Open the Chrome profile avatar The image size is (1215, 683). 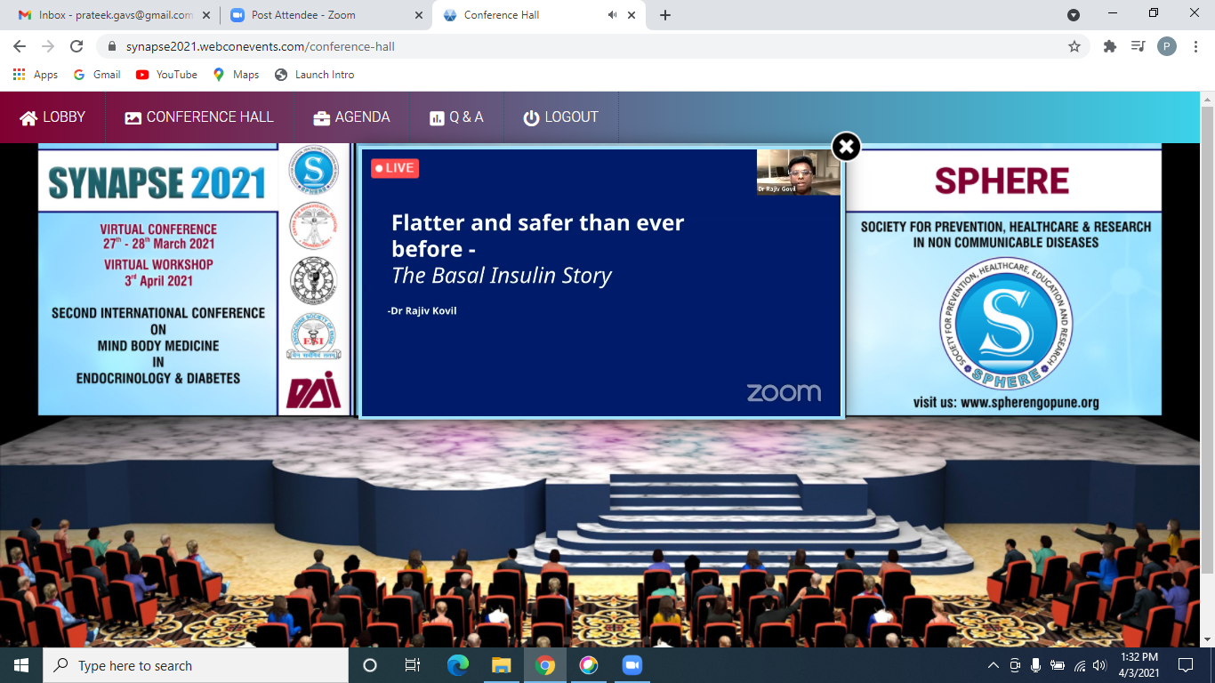pyautogui.click(x=1166, y=46)
